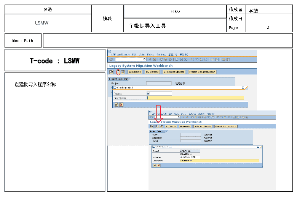
Task: Click Print icon in larger LSMW window
Action: point(177,59)
